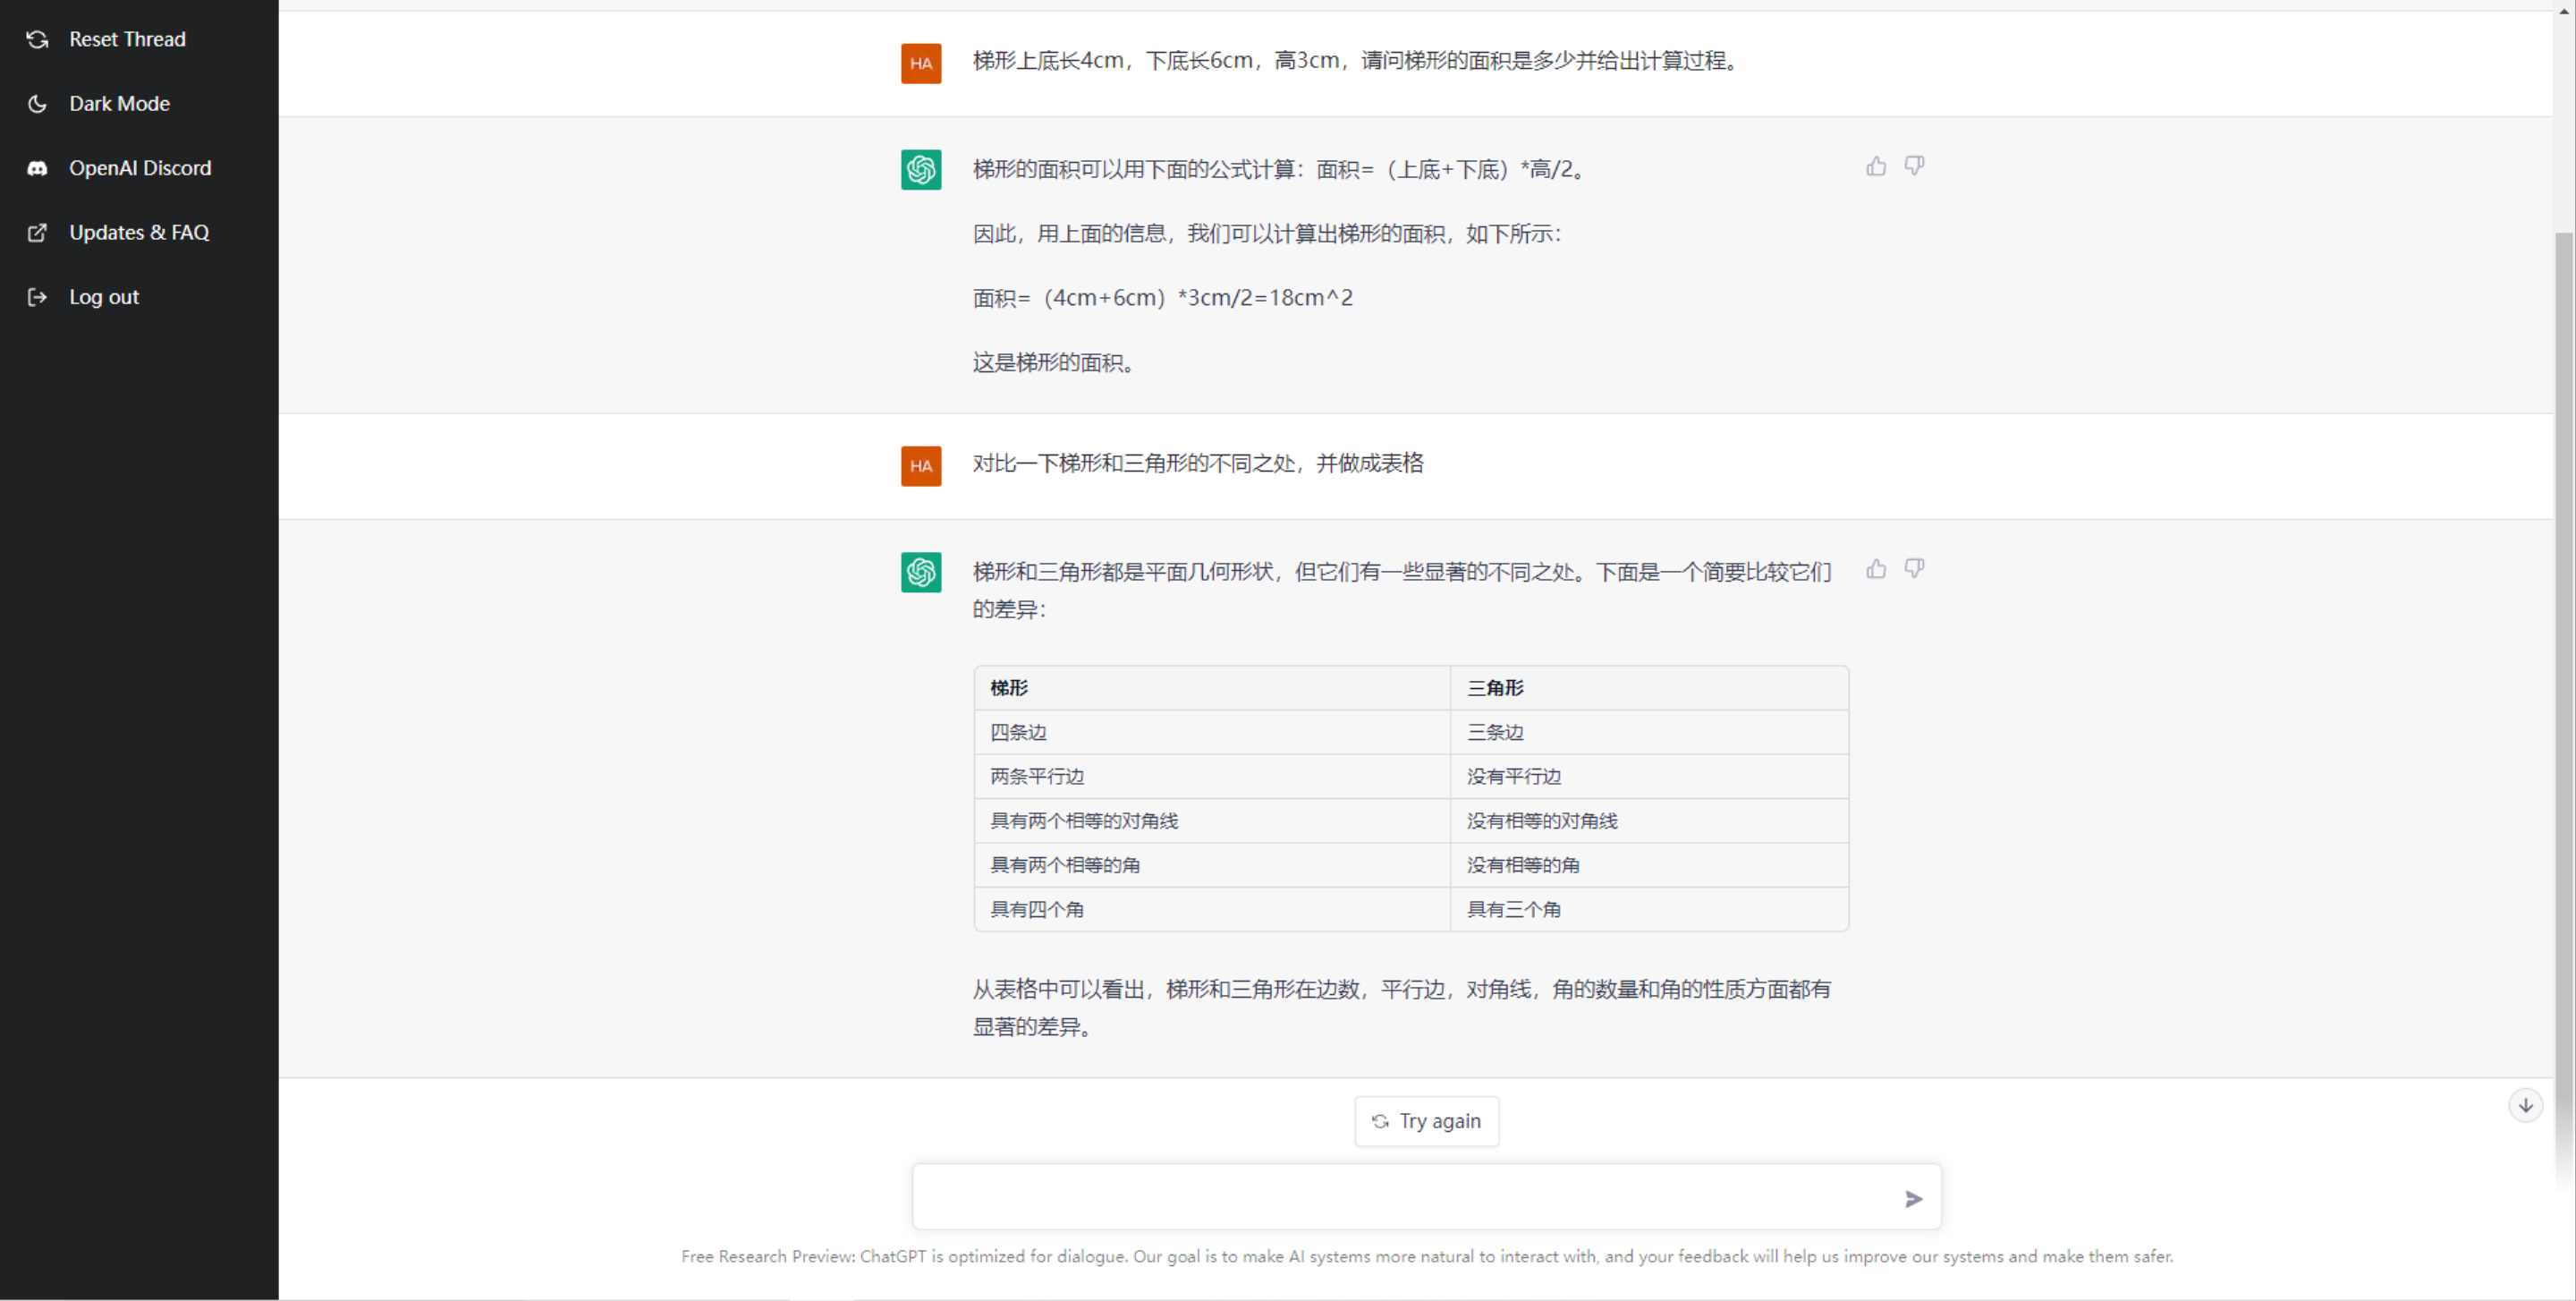Click the OpenAI Discord icon
Screen dimensions: 2576x1301
point(37,167)
